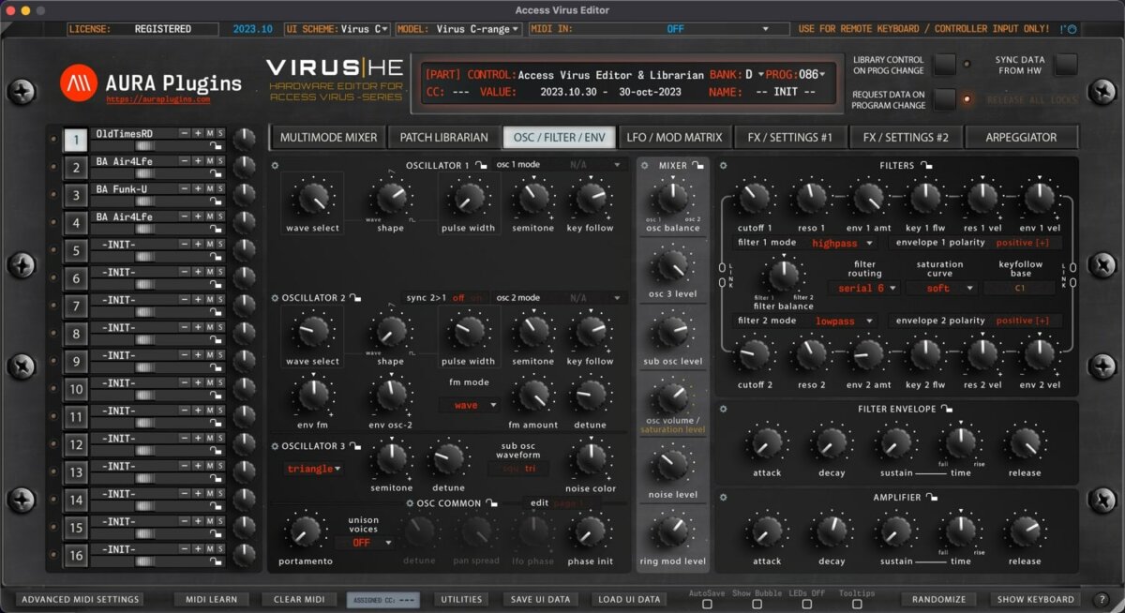Click the minus icon on part 5 row
Image resolution: width=1125 pixels, height=613 pixels.
point(185,245)
